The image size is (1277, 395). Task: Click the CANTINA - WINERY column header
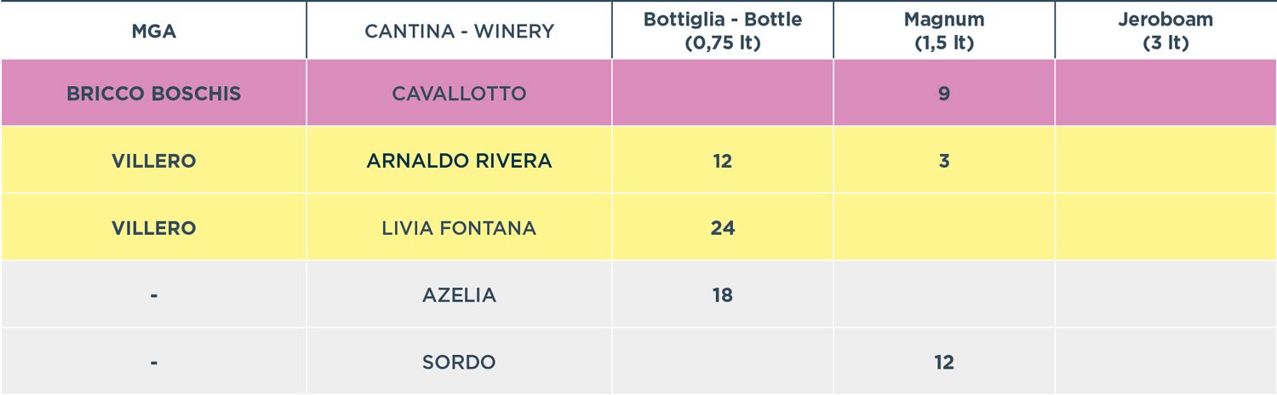coord(459,31)
